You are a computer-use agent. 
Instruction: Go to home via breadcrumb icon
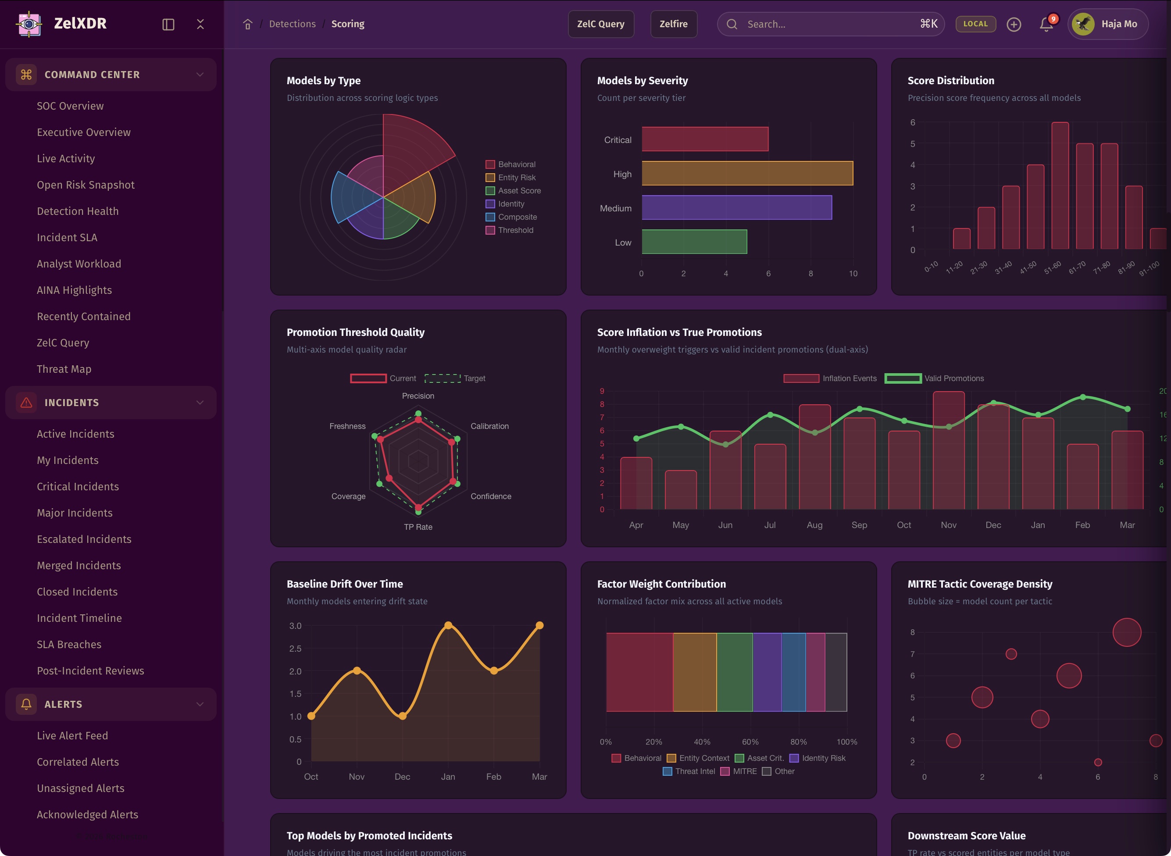(248, 25)
